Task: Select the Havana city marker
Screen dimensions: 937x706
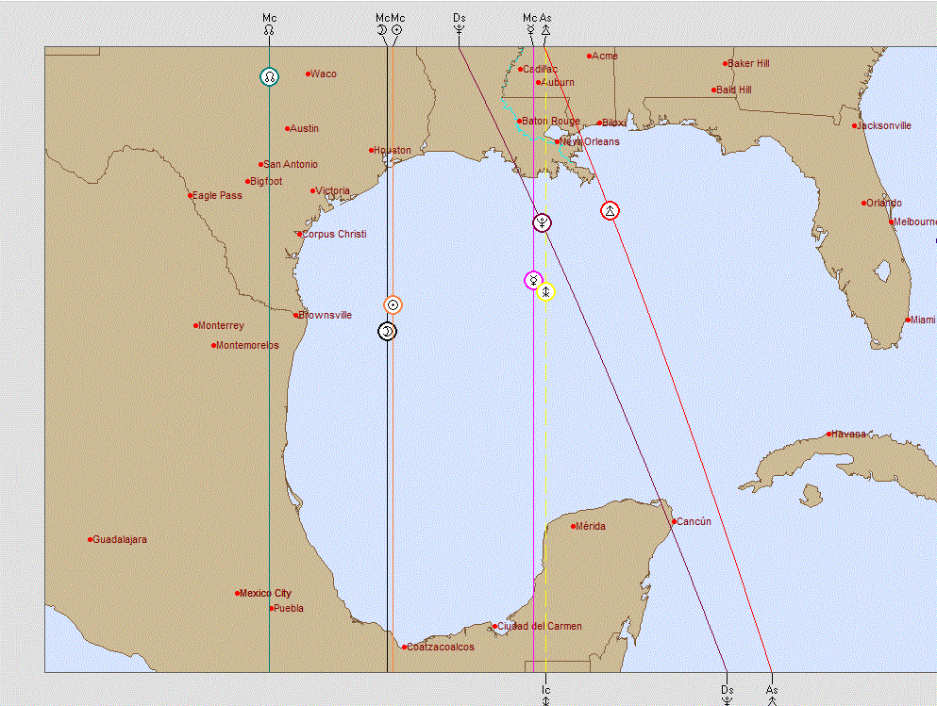Action: click(x=829, y=435)
